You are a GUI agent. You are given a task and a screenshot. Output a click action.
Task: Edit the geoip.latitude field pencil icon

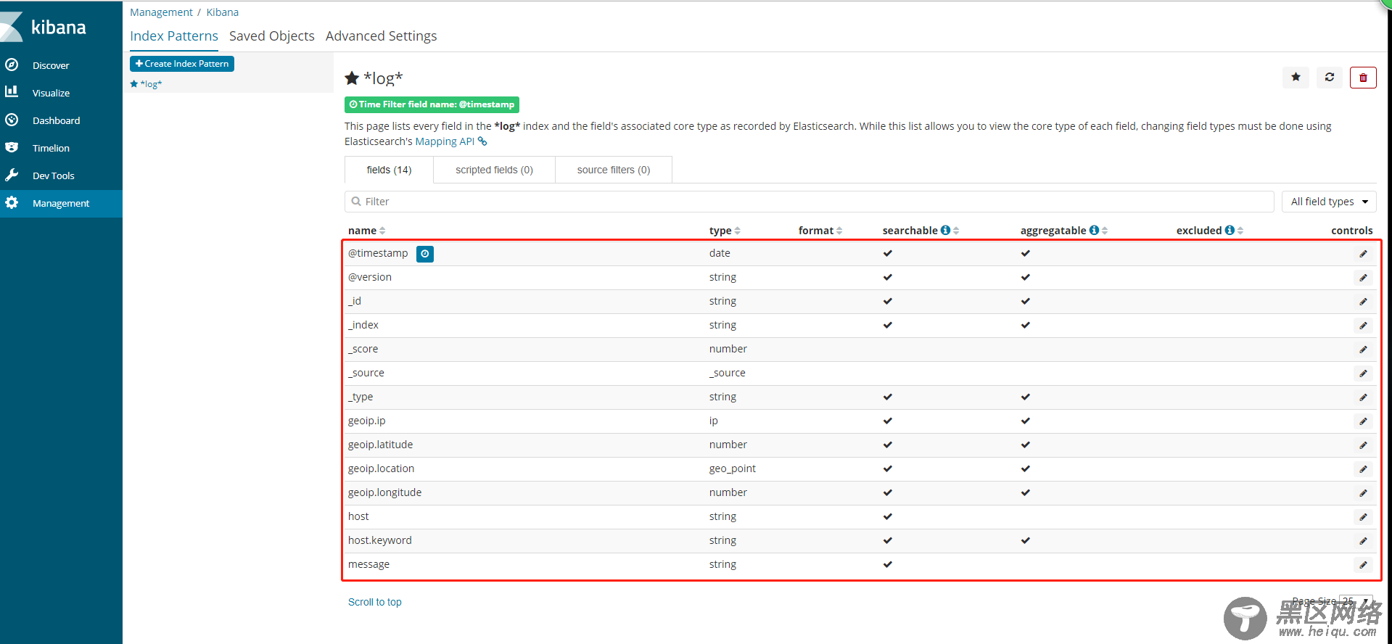coord(1363,445)
